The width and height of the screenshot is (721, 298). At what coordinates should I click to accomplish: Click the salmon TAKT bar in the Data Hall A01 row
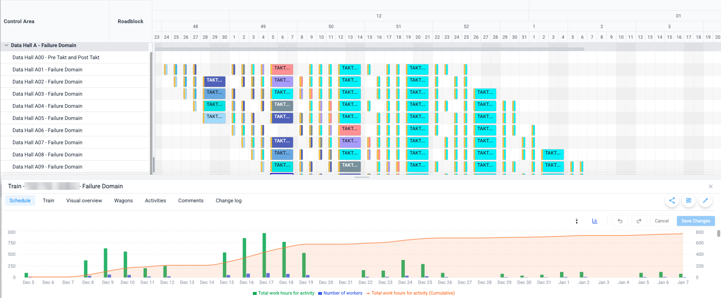[282, 69]
